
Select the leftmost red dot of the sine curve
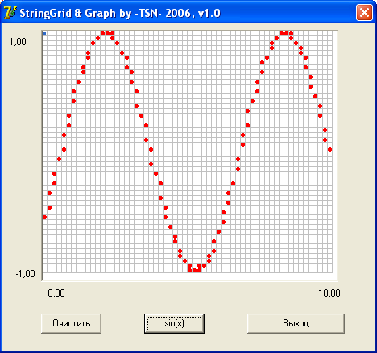45,217
